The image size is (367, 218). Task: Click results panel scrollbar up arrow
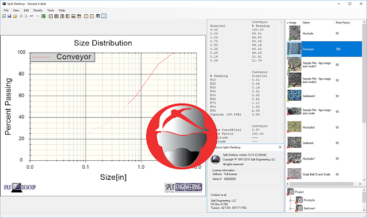tap(282, 22)
